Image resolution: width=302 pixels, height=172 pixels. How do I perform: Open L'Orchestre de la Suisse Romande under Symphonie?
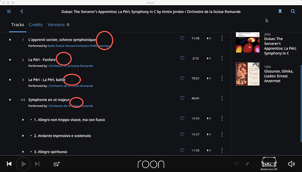point(70,106)
